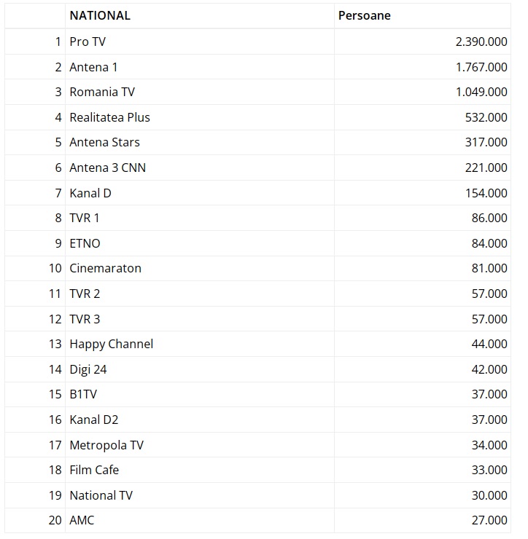Select the Kanal D row name
This screenshot has height=539, width=528.
point(90,193)
